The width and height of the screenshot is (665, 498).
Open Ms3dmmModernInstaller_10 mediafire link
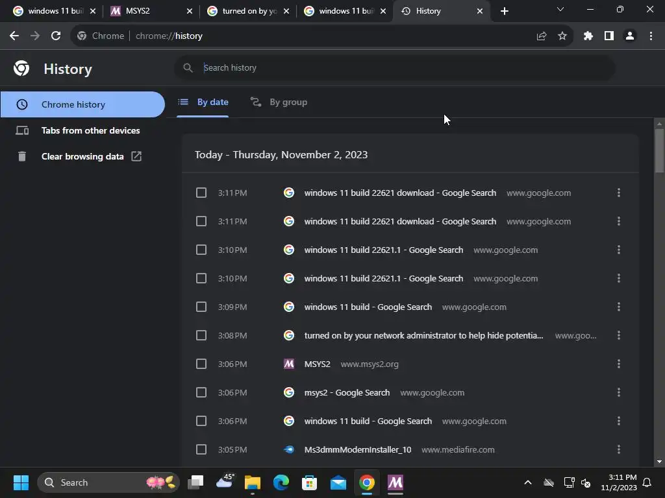coord(358,450)
